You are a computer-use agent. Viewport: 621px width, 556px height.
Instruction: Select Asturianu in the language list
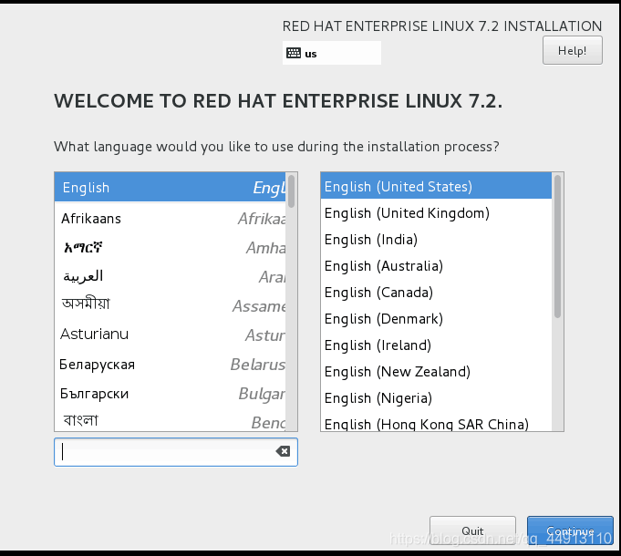tap(170, 335)
